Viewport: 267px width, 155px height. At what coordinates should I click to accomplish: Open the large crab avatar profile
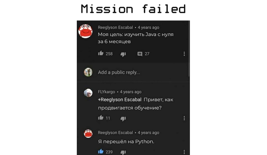click(x=85, y=31)
